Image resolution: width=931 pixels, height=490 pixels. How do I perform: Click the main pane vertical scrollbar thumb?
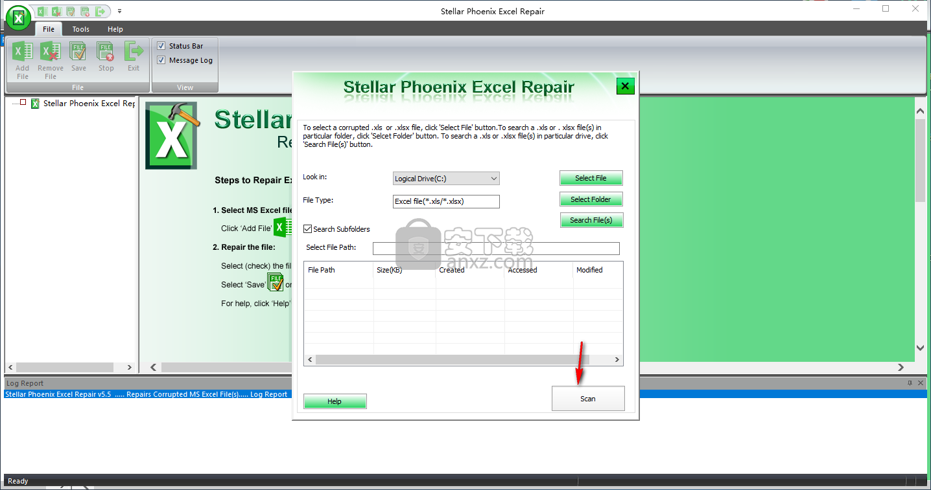pyautogui.click(x=920, y=161)
